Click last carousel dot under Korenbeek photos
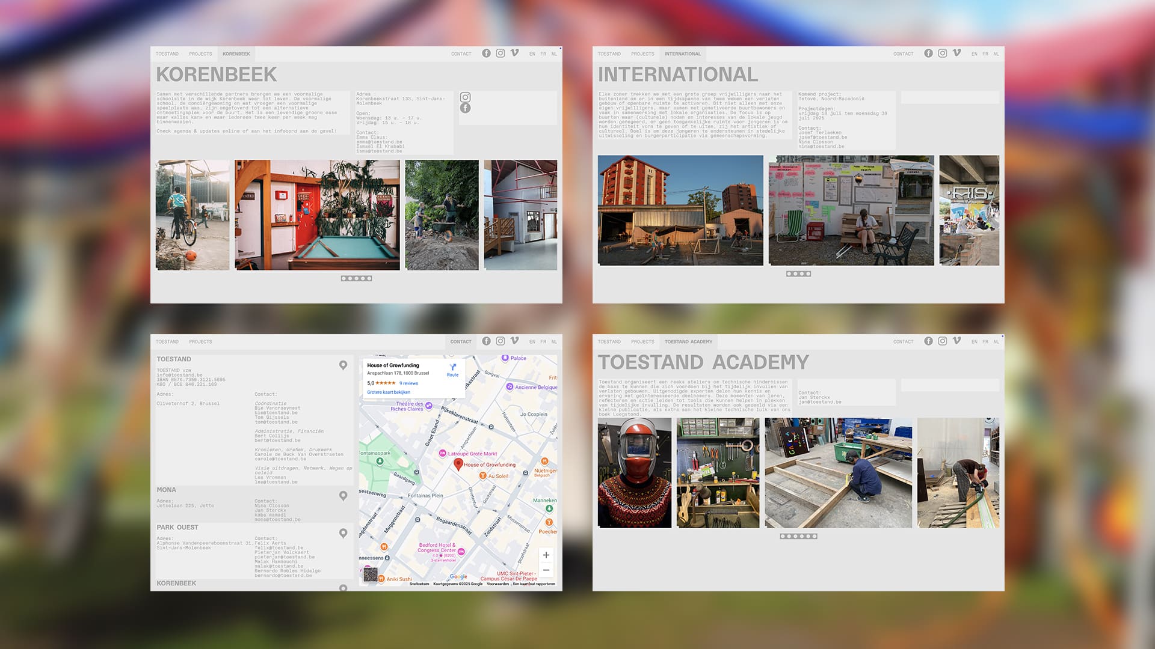This screenshot has width=1155, height=649. tap(369, 278)
